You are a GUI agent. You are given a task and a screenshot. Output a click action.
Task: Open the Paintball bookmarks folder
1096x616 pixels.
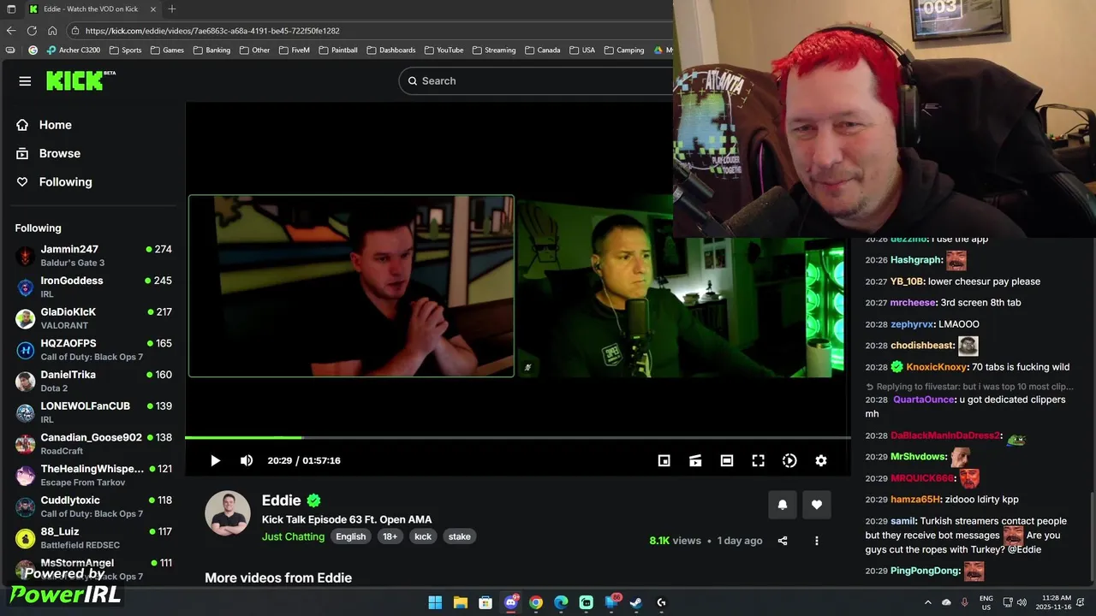click(x=338, y=50)
